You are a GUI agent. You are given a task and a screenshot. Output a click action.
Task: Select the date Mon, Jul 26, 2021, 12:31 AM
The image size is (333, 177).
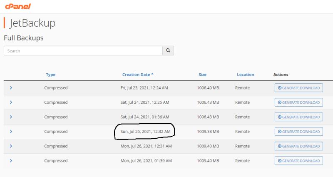click(x=146, y=146)
